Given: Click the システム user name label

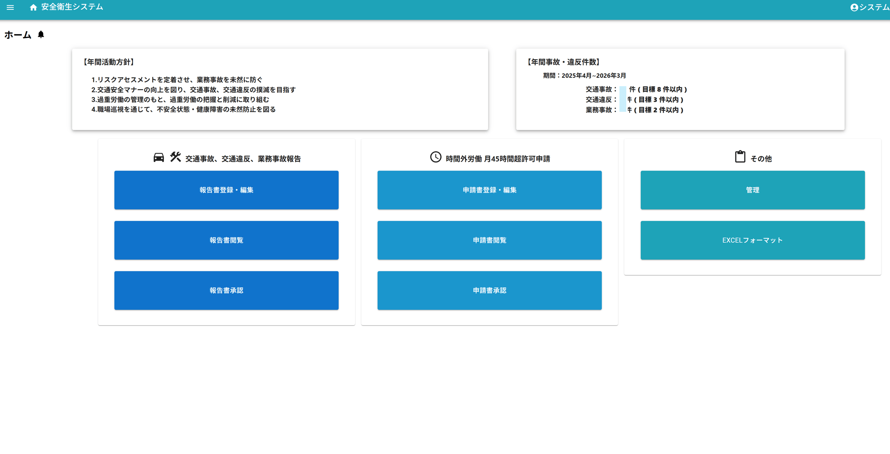Looking at the screenshot, I should [x=874, y=8].
